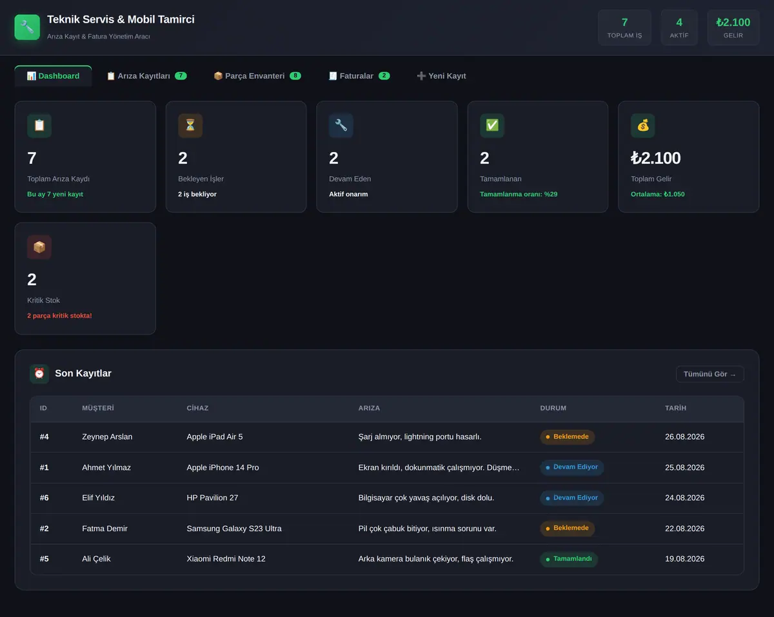Select the Apple iPhone 14 Pro device cell
The height and width of the screenshot is (617, 774).
click(x=223, y=467)
